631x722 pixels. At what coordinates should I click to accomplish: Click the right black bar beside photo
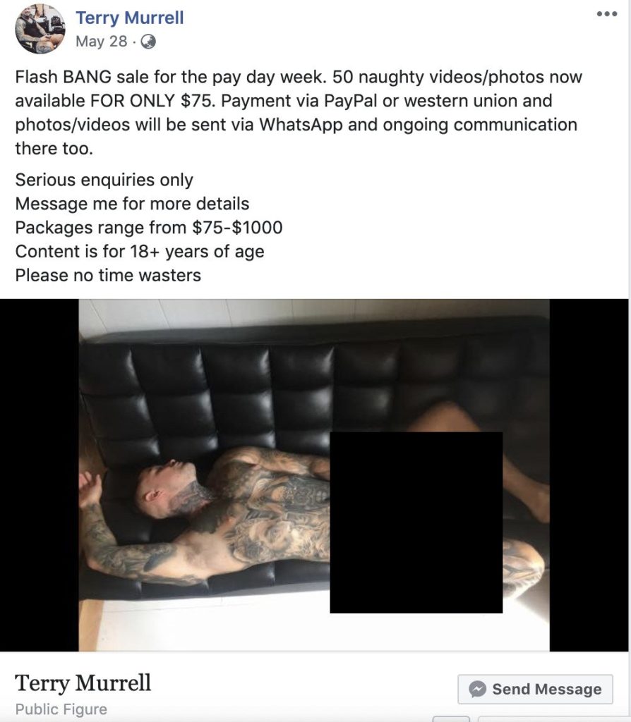coord(589,475)
